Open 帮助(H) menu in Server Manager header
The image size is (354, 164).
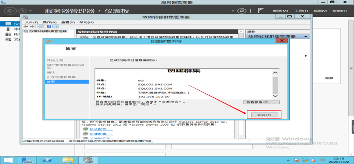click(x=340, y=11)
